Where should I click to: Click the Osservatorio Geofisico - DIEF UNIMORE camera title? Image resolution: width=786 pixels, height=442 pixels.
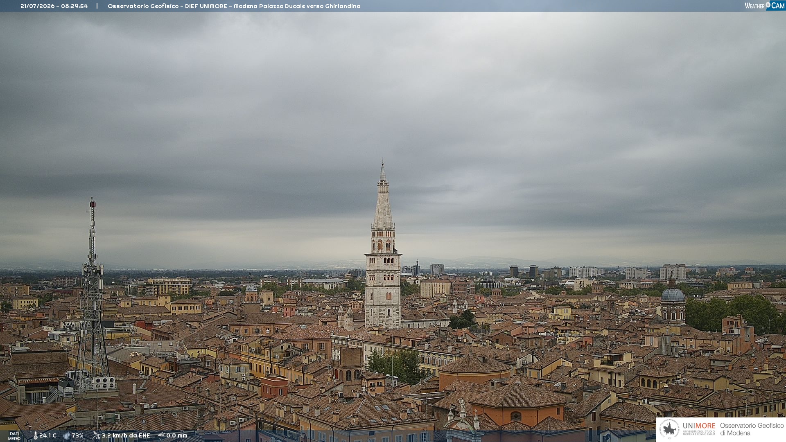(234, 6)
